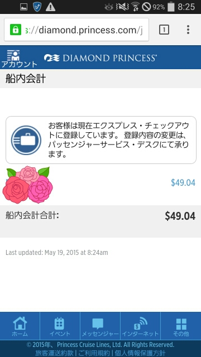201x357 pixels.
Task: Tap the rose flowers image
Action: coord(27,185)
